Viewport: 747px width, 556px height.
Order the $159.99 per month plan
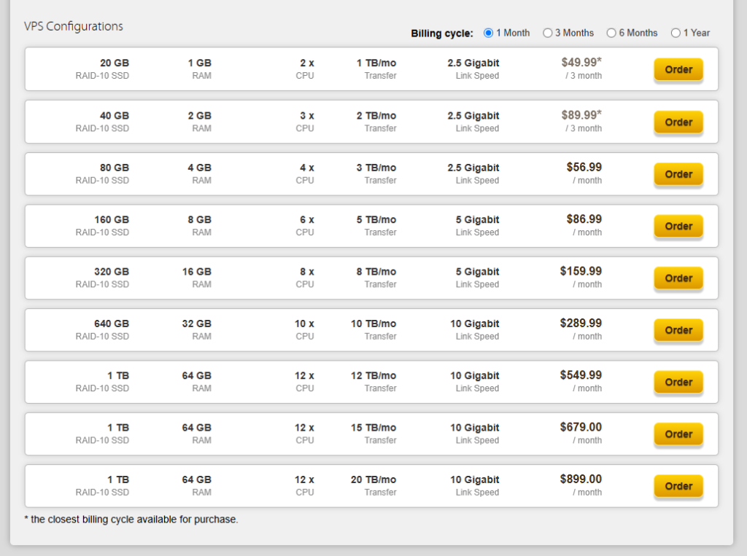pos(678,278)
